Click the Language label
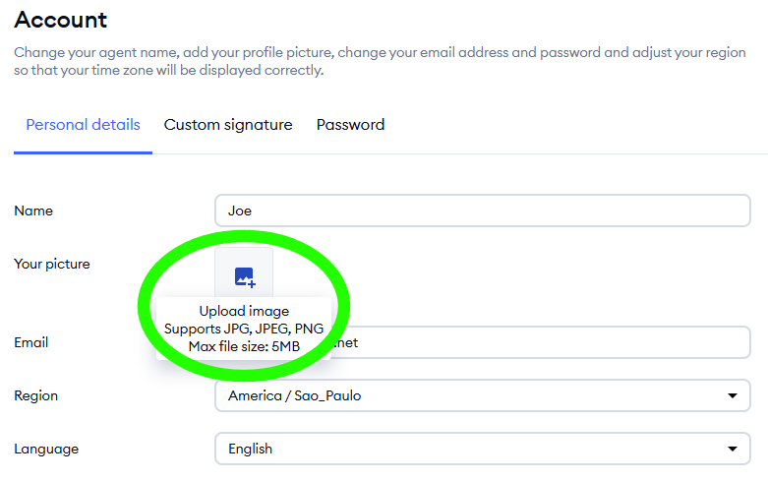 (46, 450)
